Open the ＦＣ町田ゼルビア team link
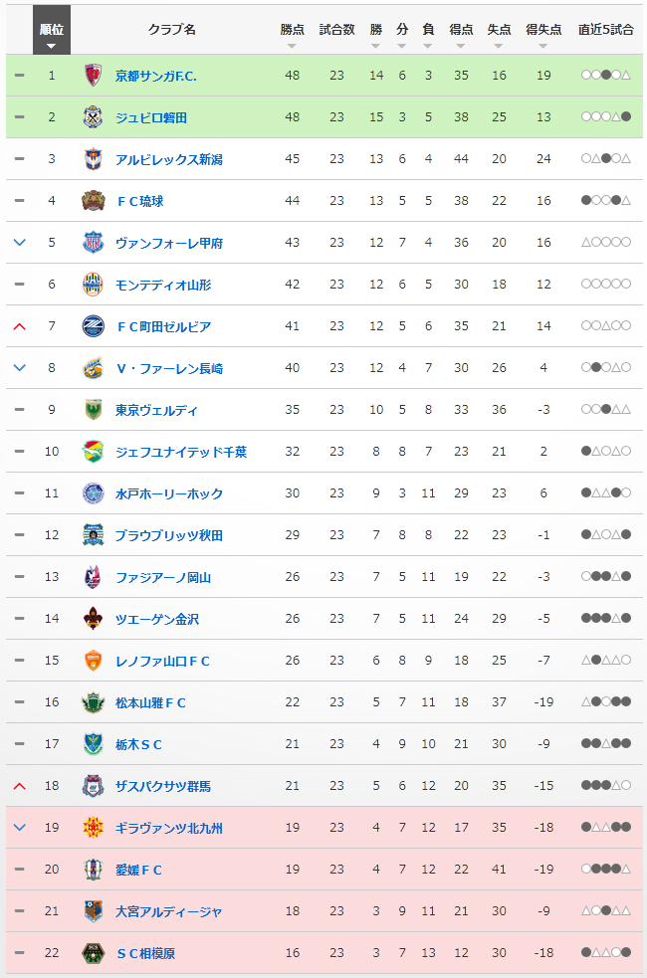Viewport: 647px width, 978px height. (164, 326)
